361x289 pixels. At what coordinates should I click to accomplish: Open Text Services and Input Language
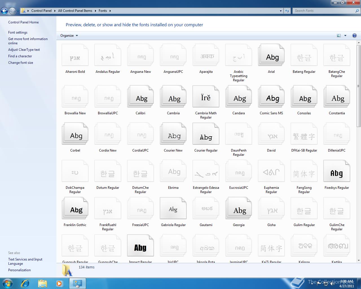click(x=25, y=261)
